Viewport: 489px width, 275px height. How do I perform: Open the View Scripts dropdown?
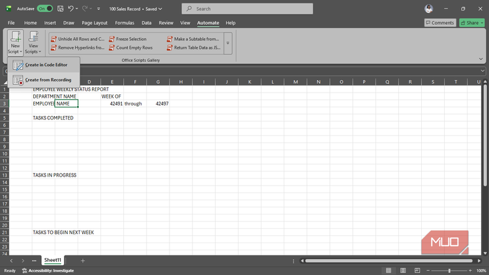33,43
